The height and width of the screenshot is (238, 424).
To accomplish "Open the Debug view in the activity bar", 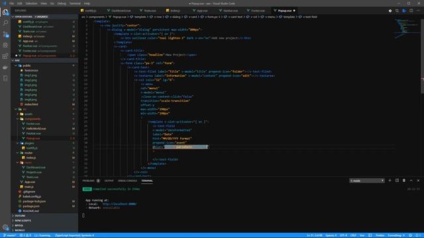I will click(5, 45).
